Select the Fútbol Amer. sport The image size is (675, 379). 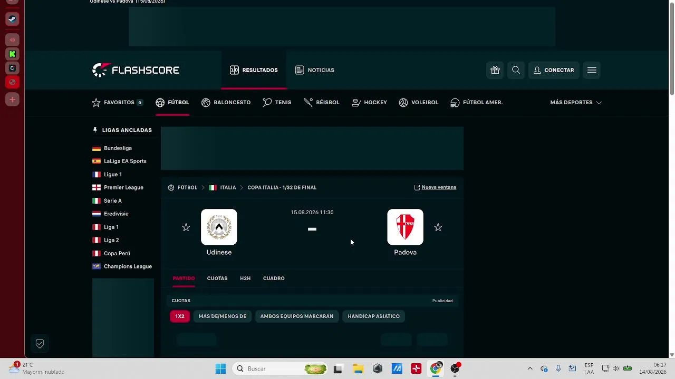[476, 102]
